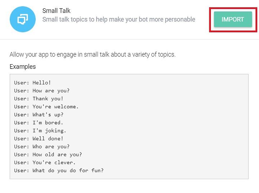259x193 pixels.
Task: Click the blue Small Talk chat icon
Action: (x=23, y=19)
